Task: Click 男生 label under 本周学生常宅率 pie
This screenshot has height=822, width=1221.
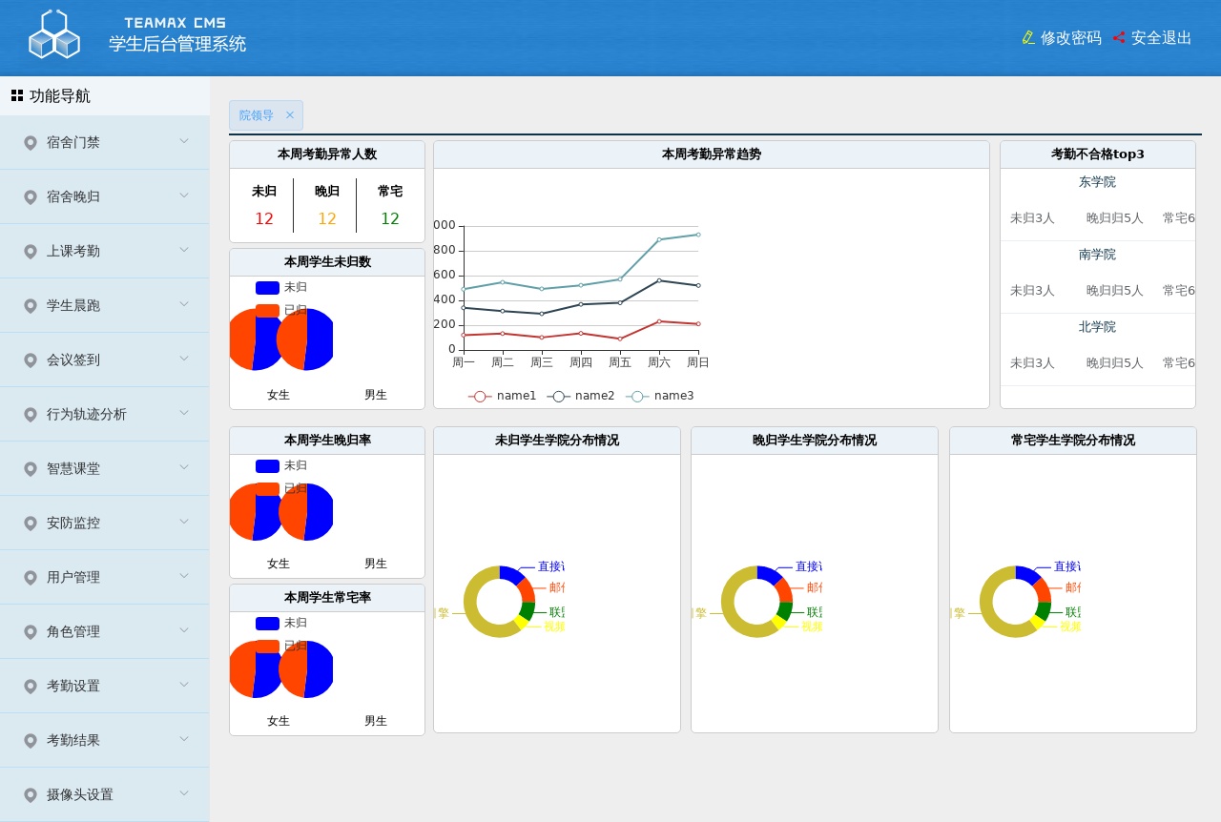Action: [x=376, y=721]
